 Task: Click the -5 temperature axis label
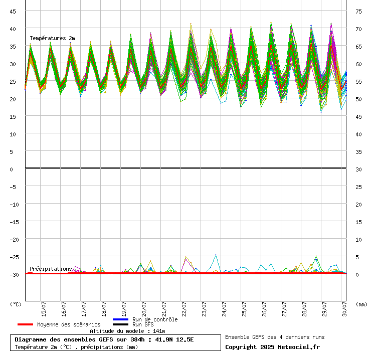pyautogui.click(x=13, y=187)
